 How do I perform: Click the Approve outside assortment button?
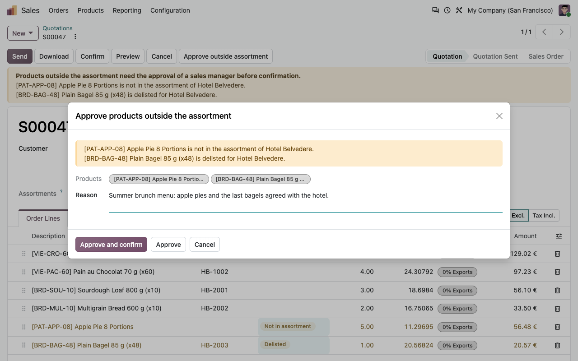tap(226, 56)
